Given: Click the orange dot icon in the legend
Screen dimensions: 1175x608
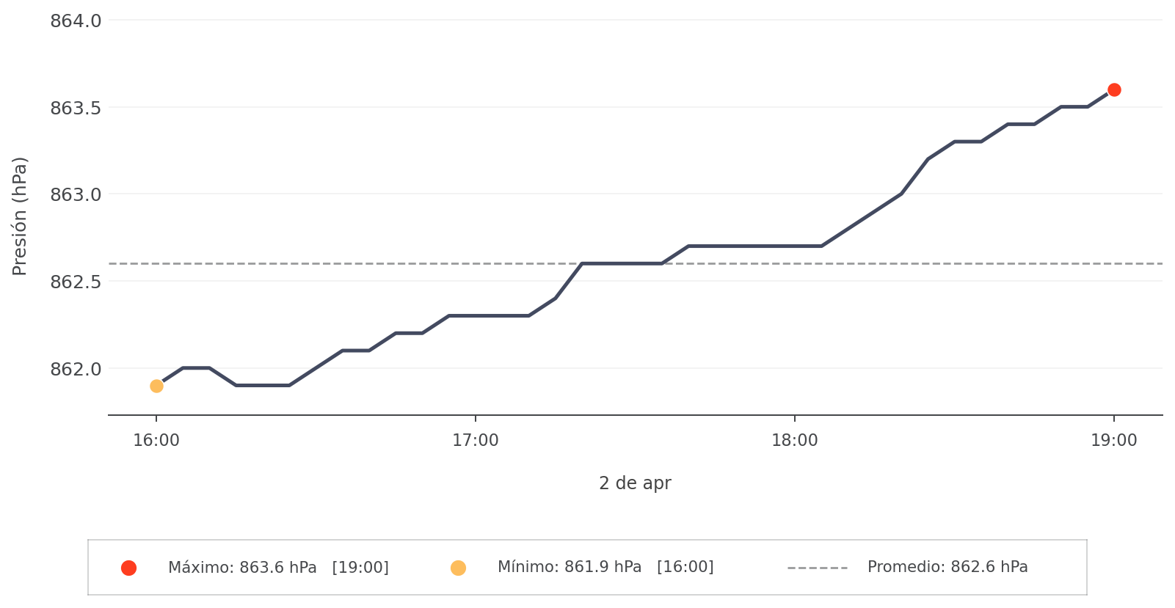Looking at the screenshot, I should (x=458, y=568).
